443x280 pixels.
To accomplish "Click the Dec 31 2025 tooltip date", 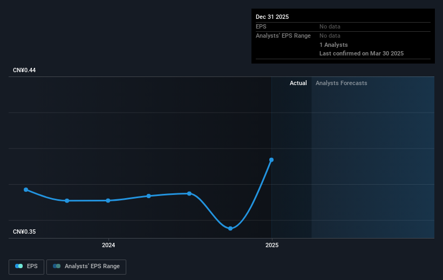I will pos(272,17).
